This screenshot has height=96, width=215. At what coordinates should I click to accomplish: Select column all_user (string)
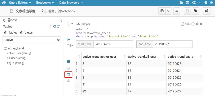pos(17,58)
